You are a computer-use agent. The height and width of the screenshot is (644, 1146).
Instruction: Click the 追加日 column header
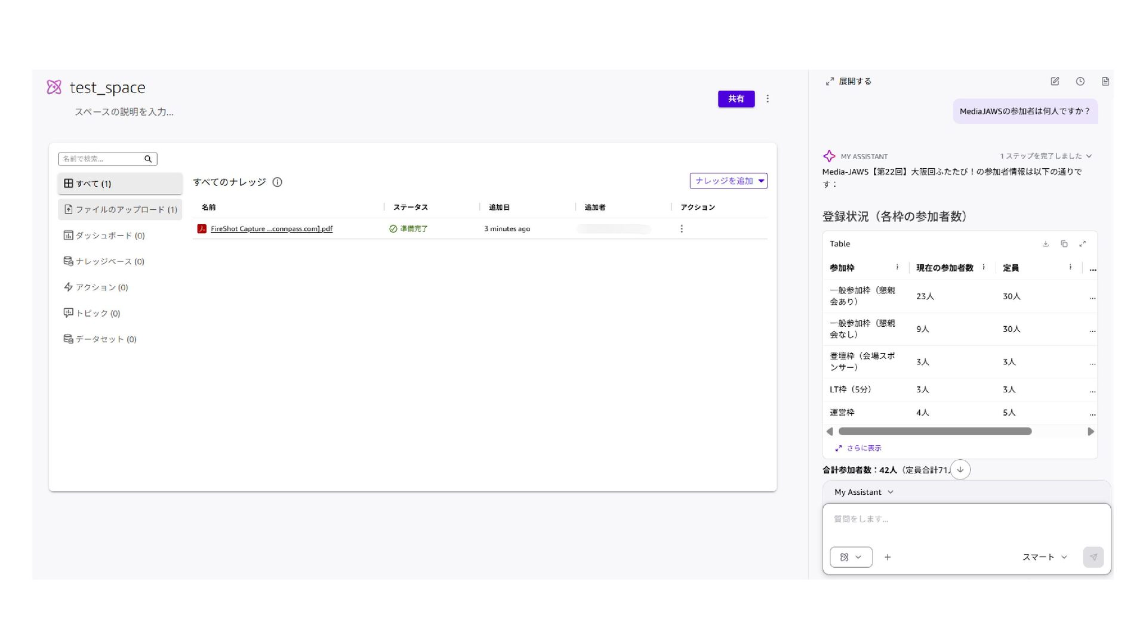(x=499, y=208)
